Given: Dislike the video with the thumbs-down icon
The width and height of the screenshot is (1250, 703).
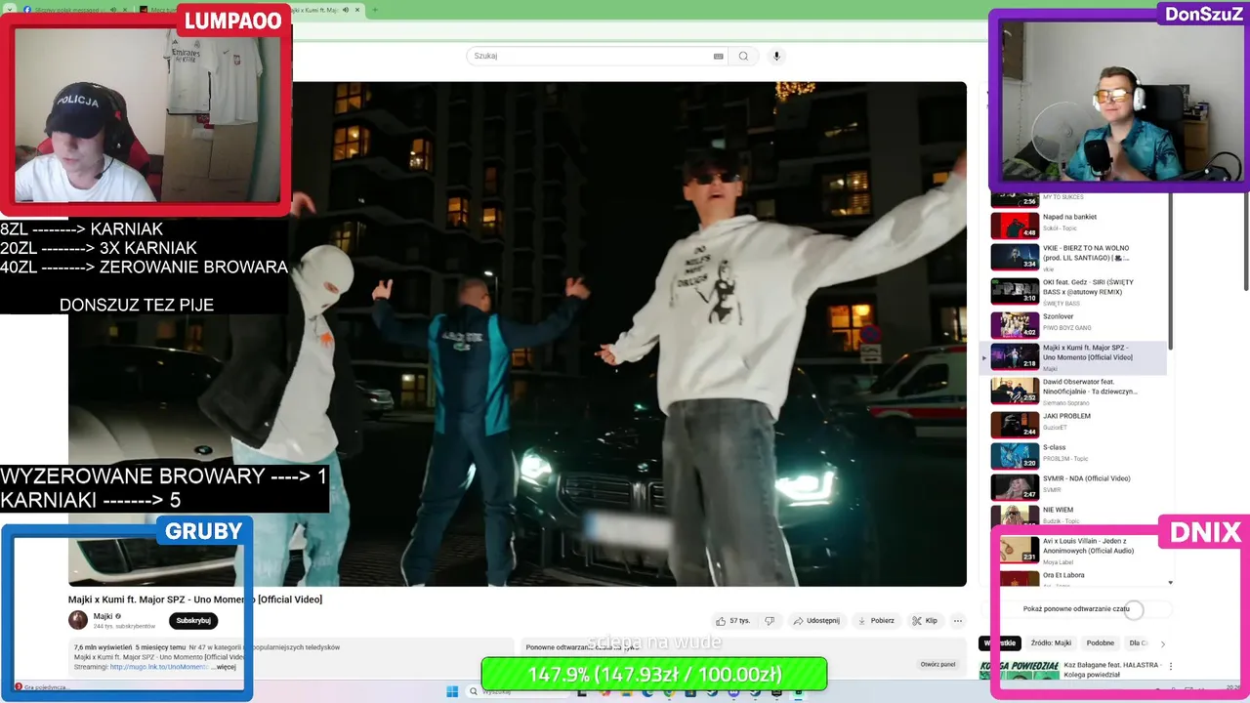Looking at the screenshot, I should (770, 621).
